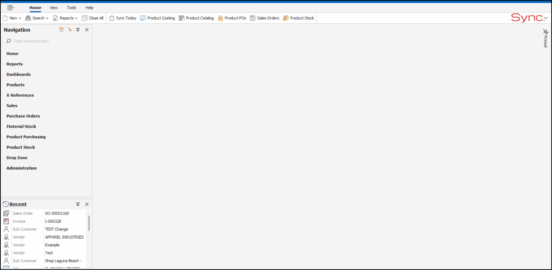The height and width of the screenshot is (270, 552).
Task: Open the View menu tab
Action: [x=54, y=8]
